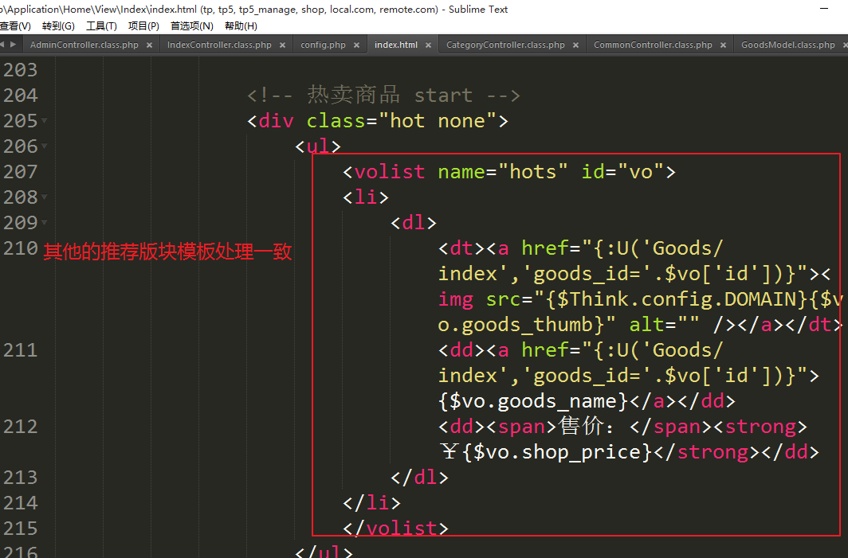The image size is (848, 558).
Task: Open the 工具(T) menu
Action: 101,26
